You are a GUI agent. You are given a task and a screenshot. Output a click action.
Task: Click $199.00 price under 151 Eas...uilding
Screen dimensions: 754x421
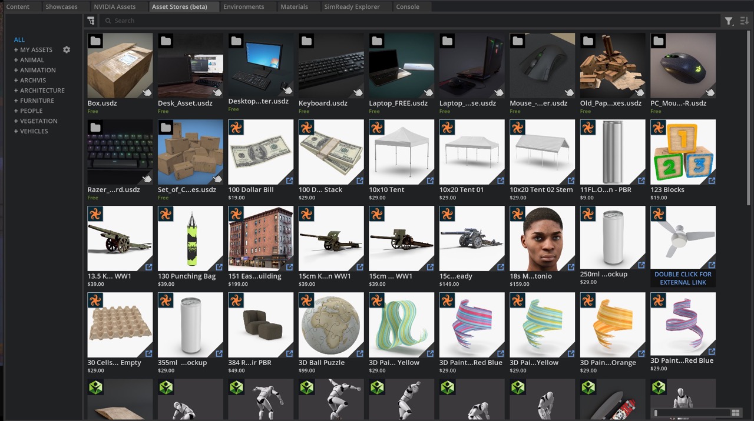click(x=238, y=284)
